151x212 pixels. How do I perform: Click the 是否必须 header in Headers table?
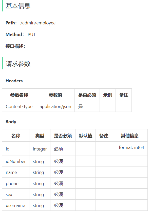pos(87,95)
